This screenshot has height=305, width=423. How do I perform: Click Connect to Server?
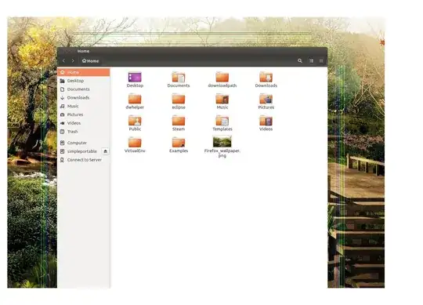84,160
